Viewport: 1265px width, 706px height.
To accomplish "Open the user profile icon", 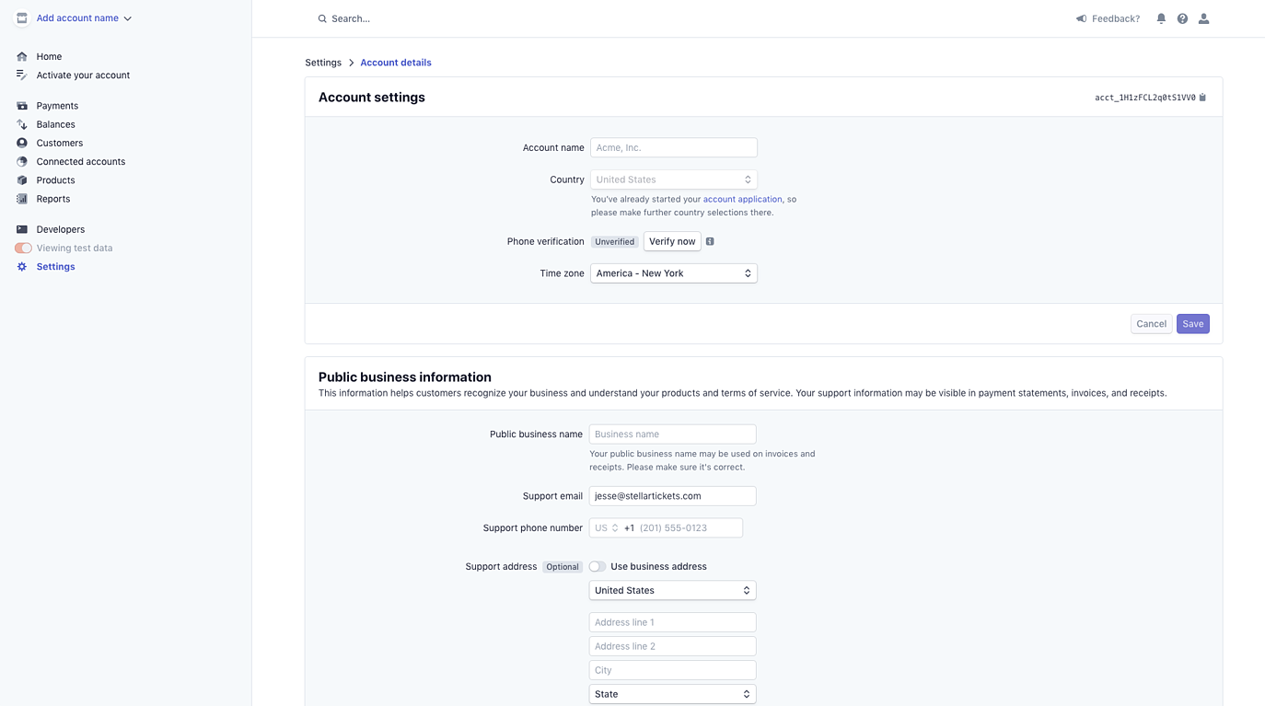I will click(x=1203, y=18).
